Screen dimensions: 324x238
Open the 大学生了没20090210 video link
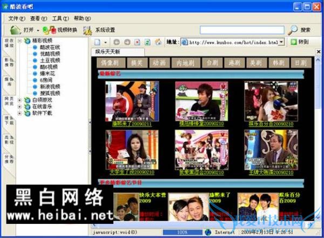coord(132,172)
